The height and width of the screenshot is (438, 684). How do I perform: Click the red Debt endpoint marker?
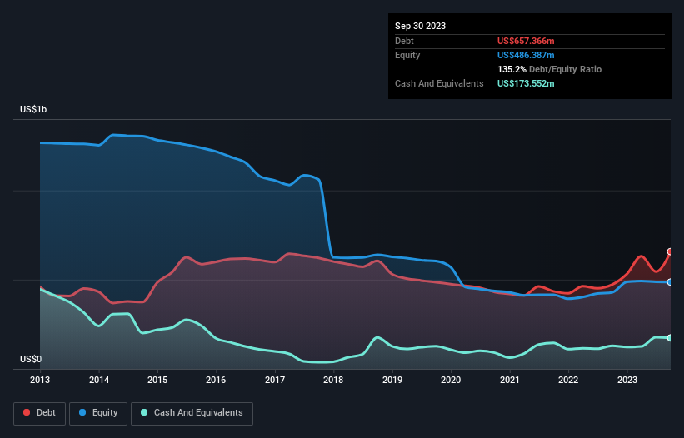click(x=670, y=251)
